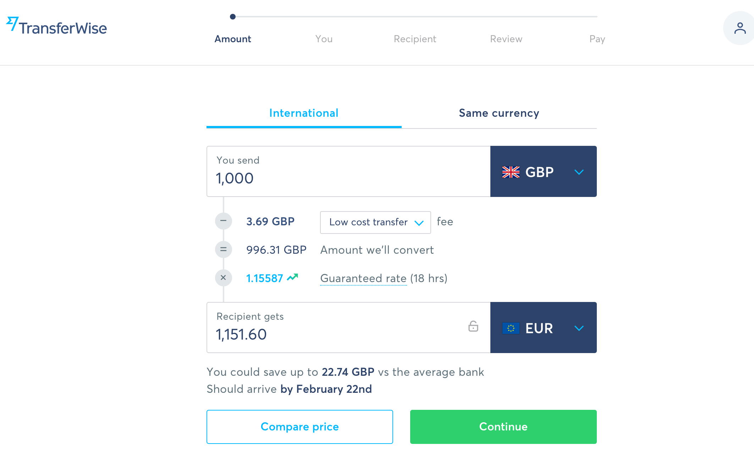Select the International tab
Screen dimensions: 754x473
click(x=304, y=113)
